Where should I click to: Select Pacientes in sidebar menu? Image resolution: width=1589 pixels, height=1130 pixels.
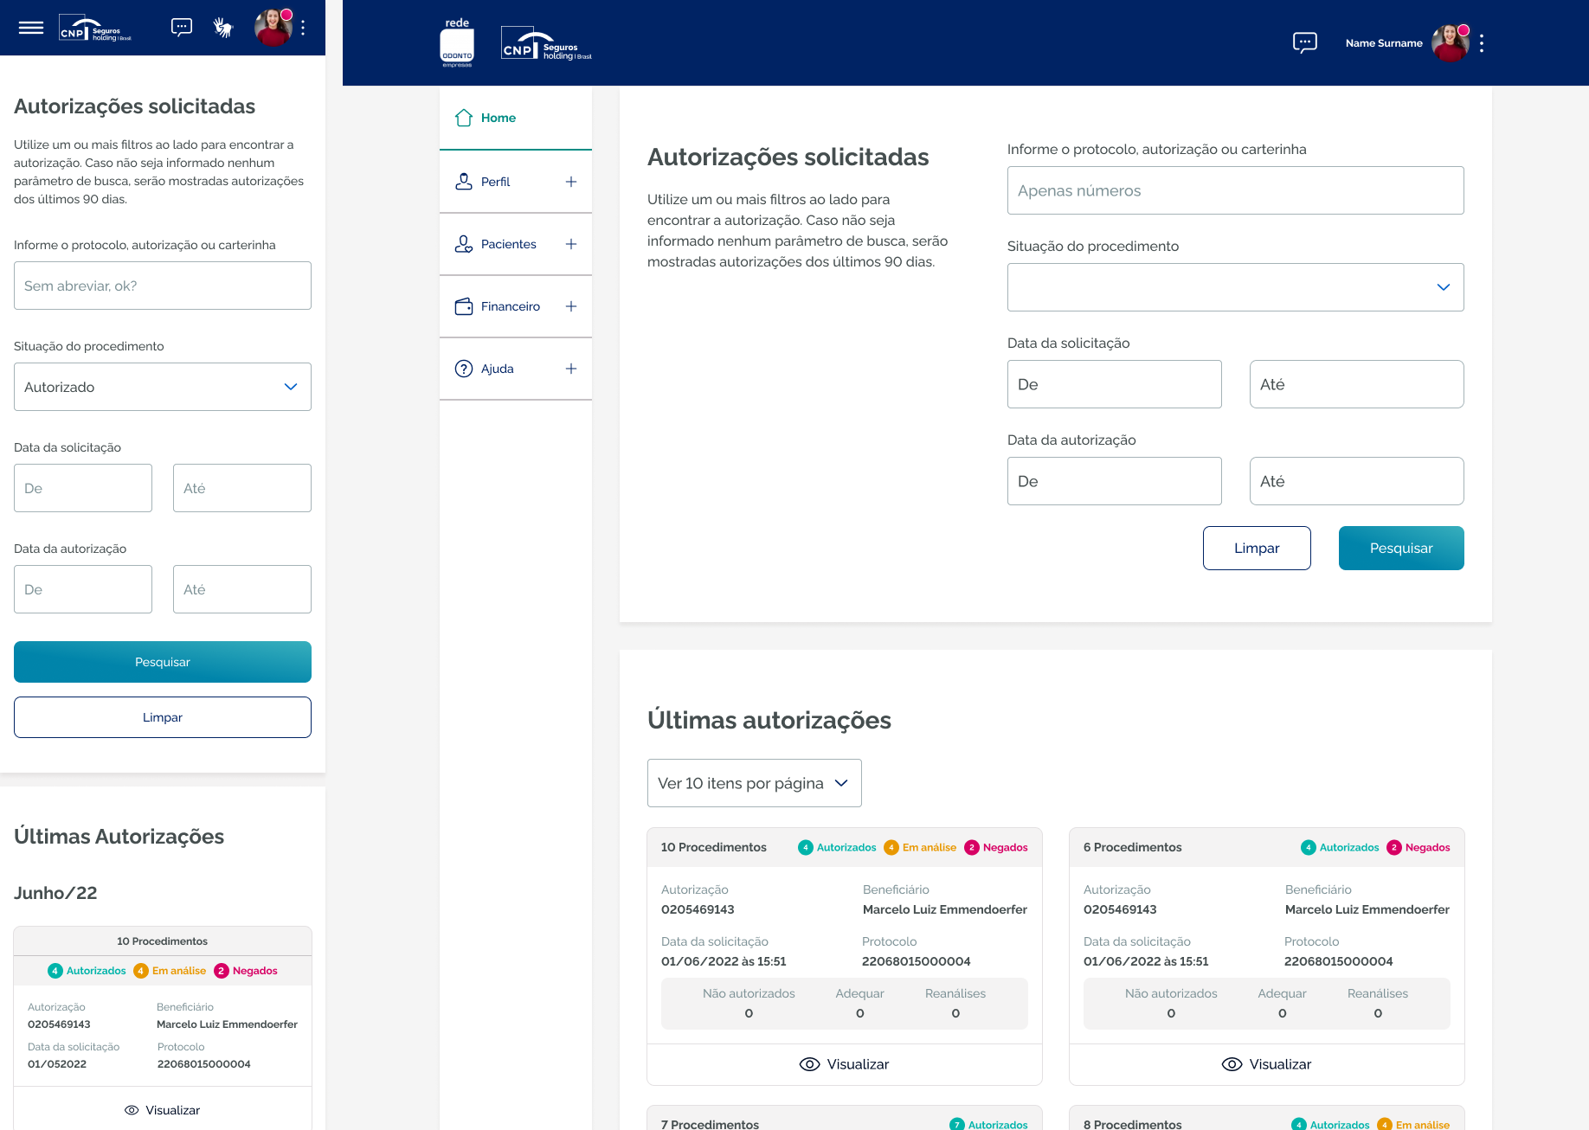point(508,244)
